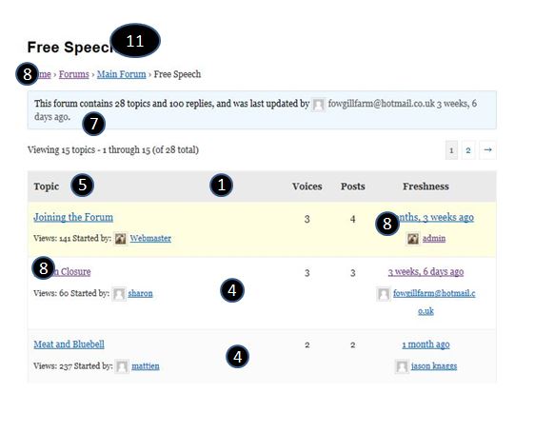Open the sharon profile link

tap(140, 293)
